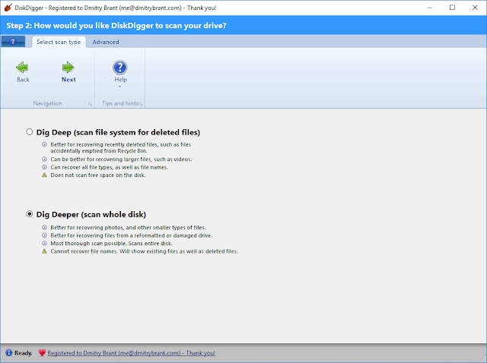Switch to the Select scan type tab
Screen dimensions: 487x363
pos(59,42)
